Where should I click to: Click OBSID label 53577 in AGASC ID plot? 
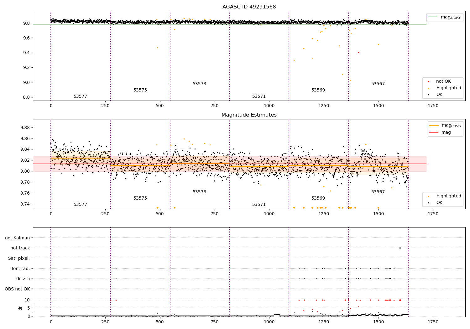(x=81, y=97)
